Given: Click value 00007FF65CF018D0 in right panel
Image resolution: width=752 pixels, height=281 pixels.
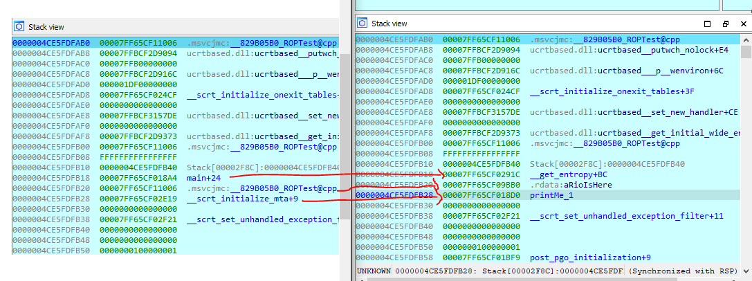Looking at the screenshot, I should (x=482, y=195).
